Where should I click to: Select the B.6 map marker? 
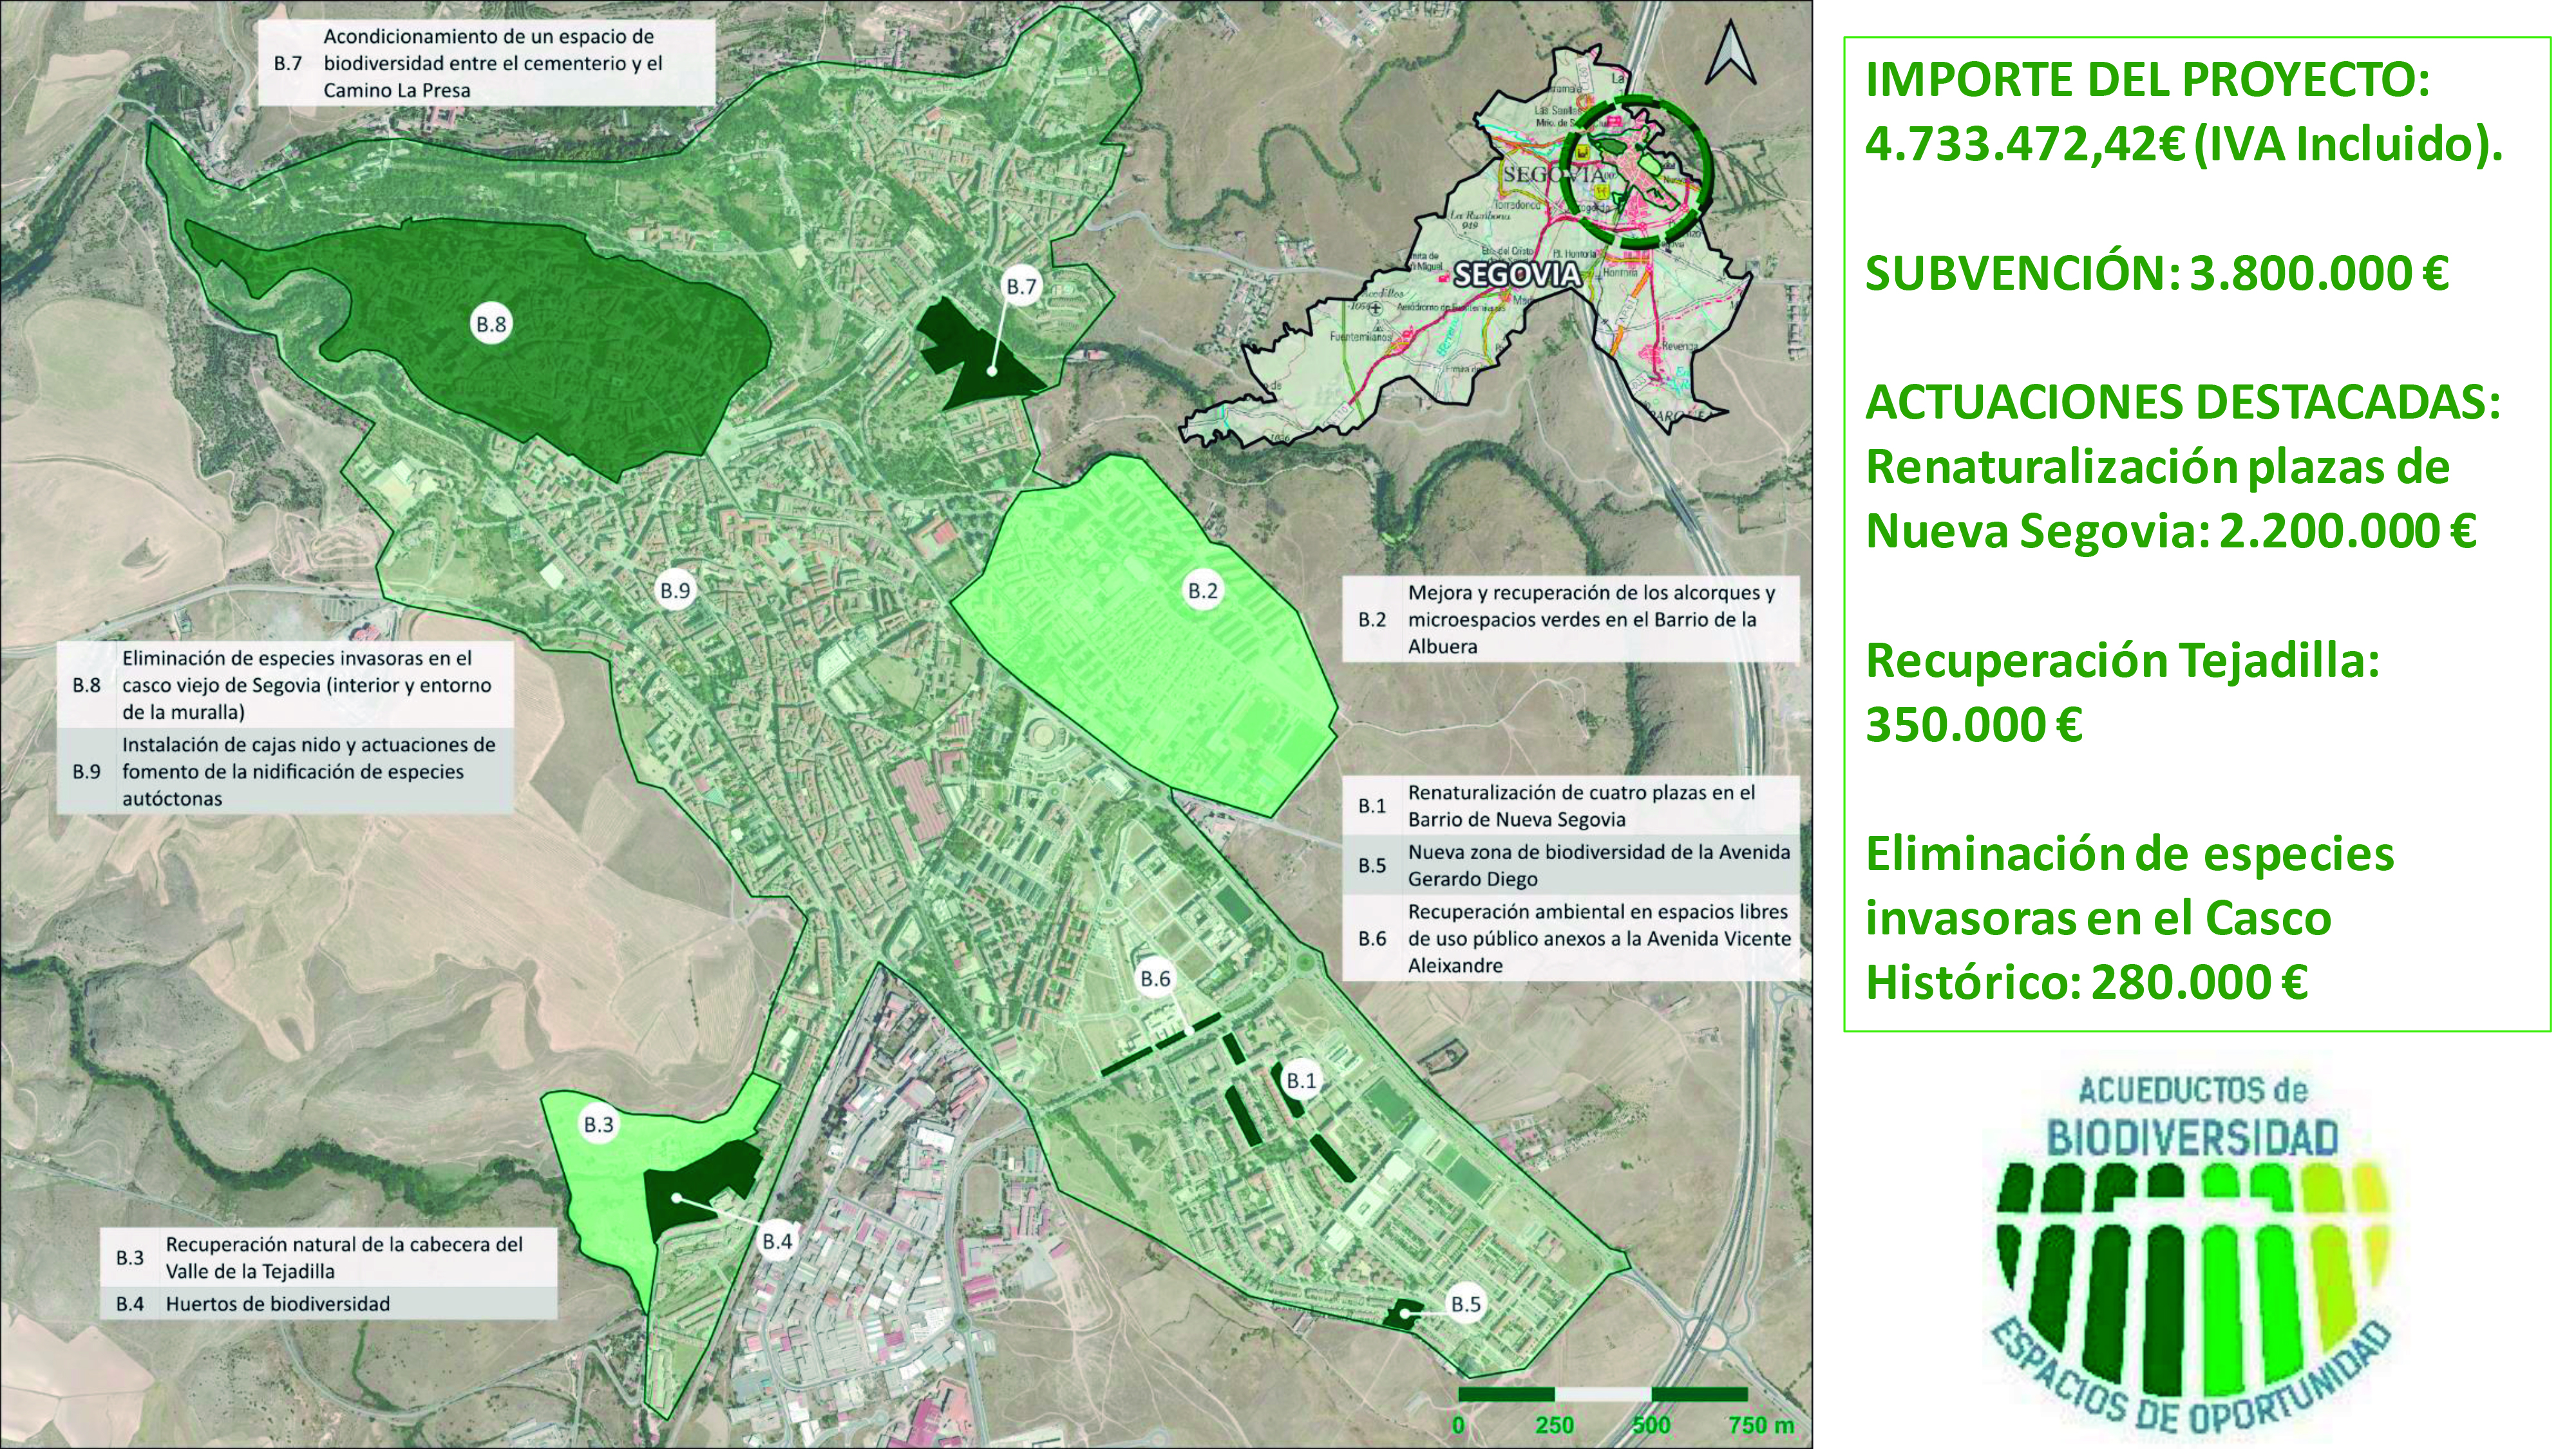point(1155,979)
